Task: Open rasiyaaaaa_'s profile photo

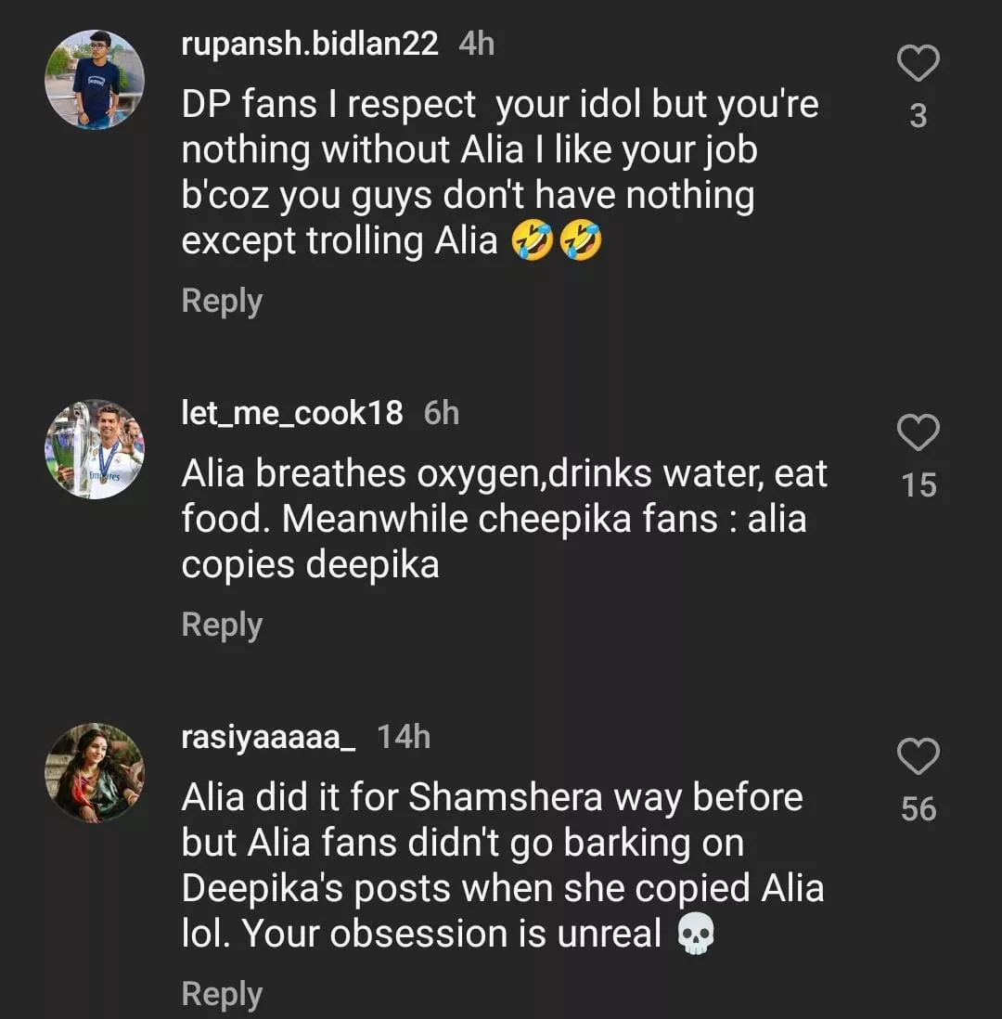Action: tap(95, 773)
